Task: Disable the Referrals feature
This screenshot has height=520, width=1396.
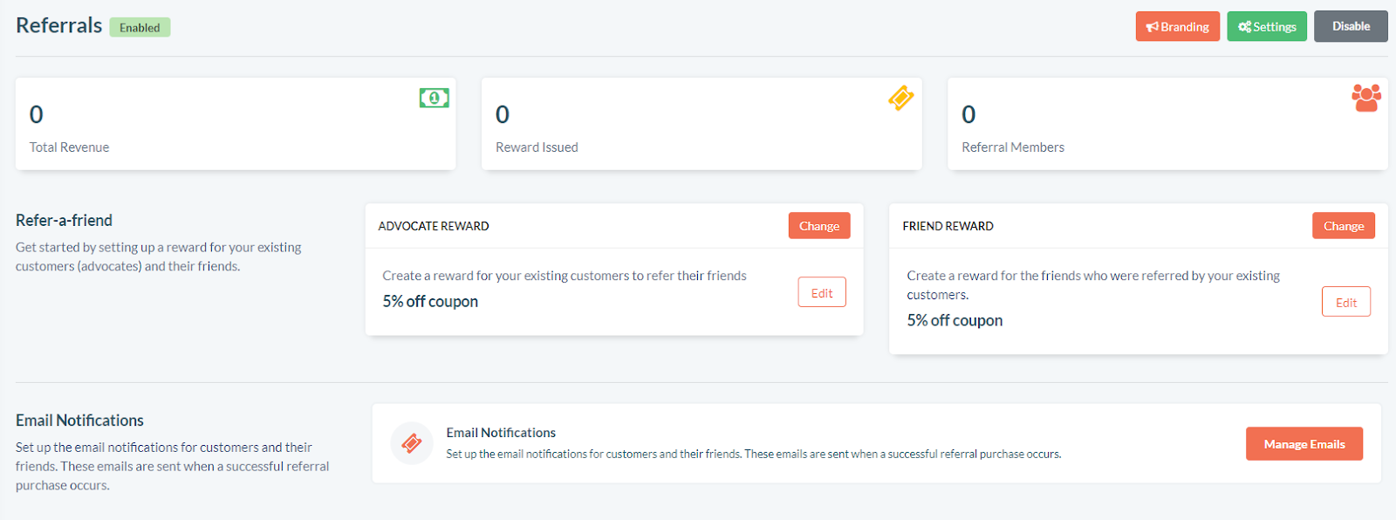Action: click(1351, 26)
